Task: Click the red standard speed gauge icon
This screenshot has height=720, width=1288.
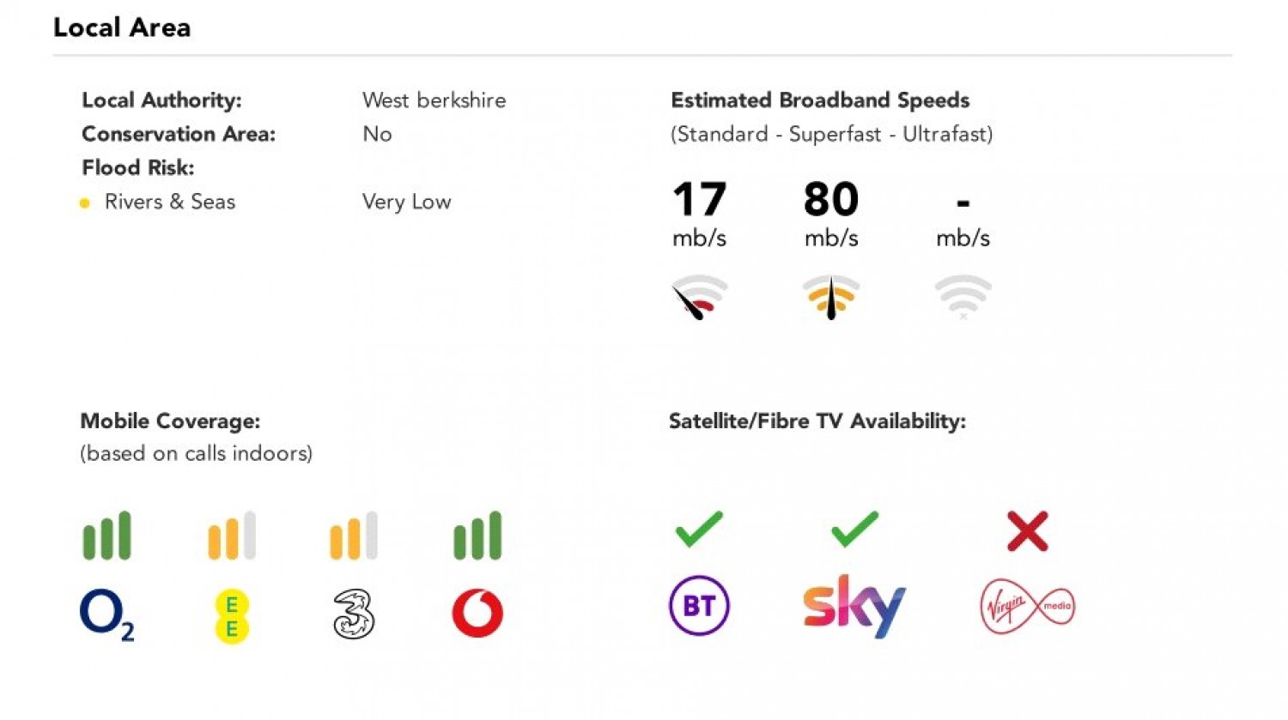Action: pyautogui.click(x=699, y=297)
